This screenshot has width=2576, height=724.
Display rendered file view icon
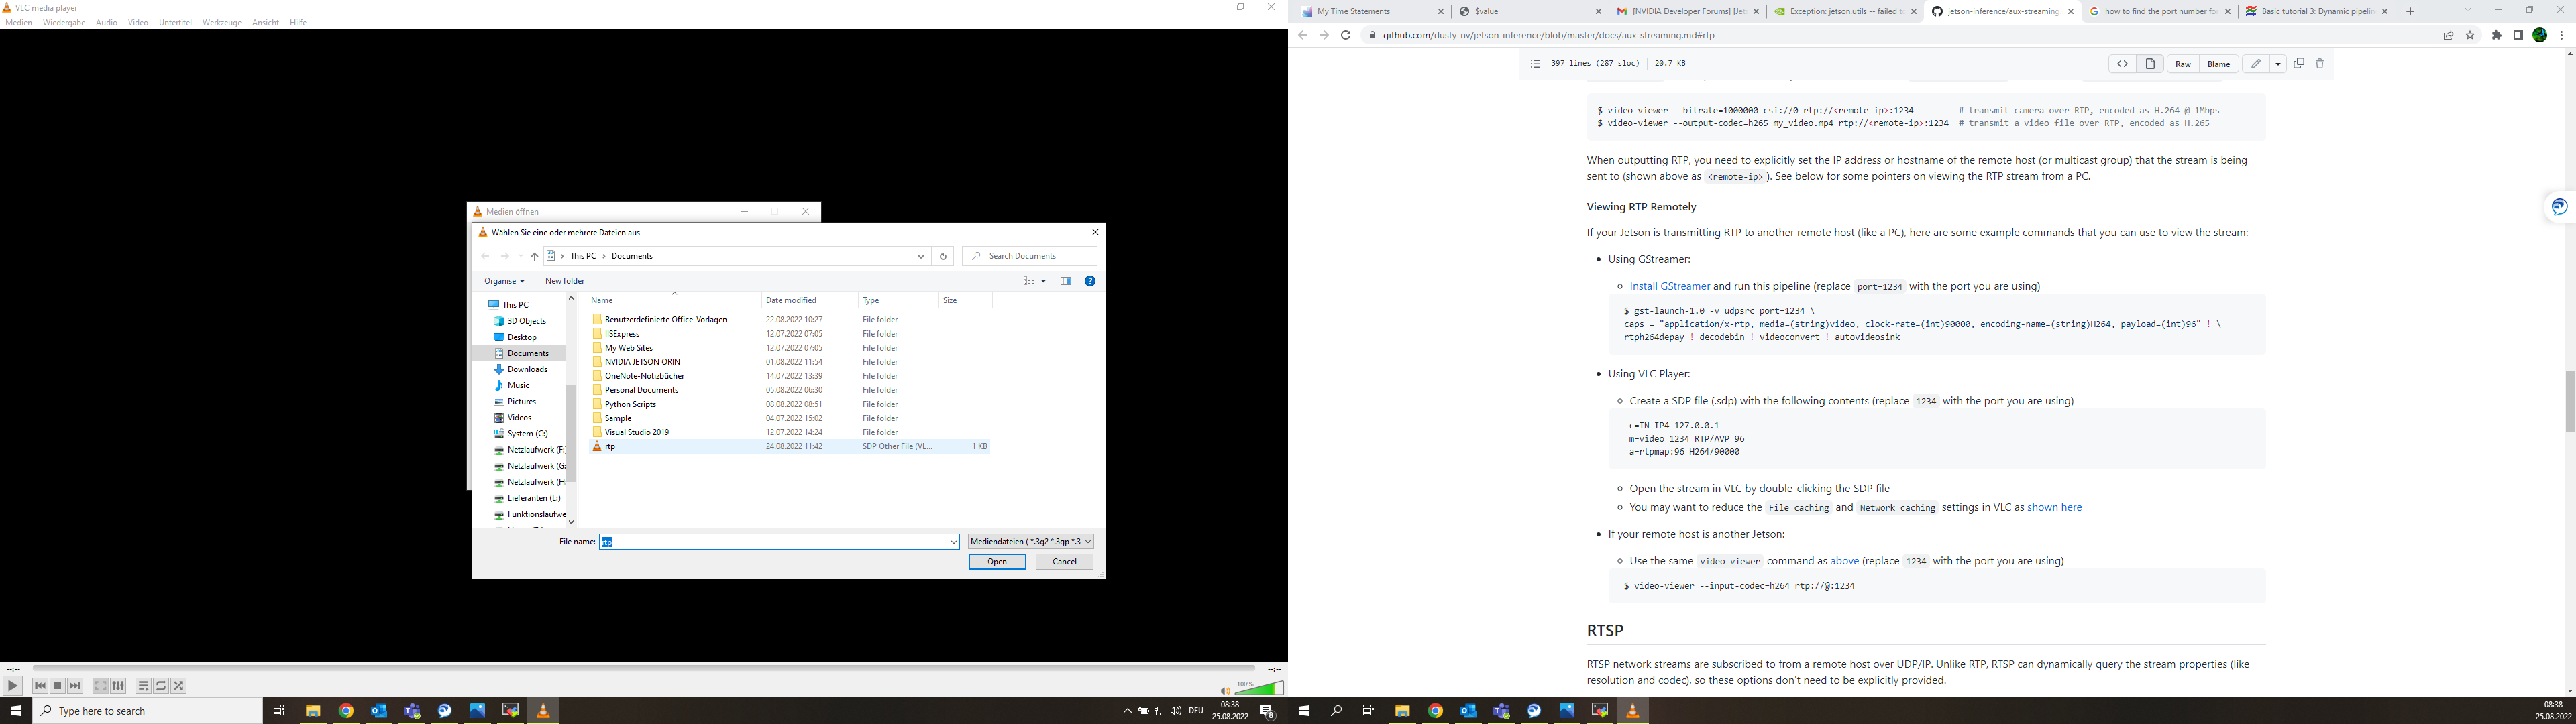point(2150,64)
